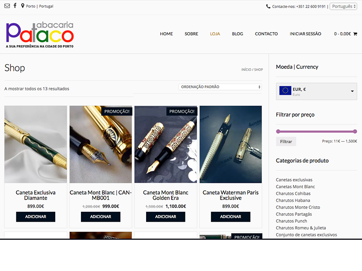Open the Canetas exclusivas category
The width and height of the screenshot is (362, 271).
[294, 180]
